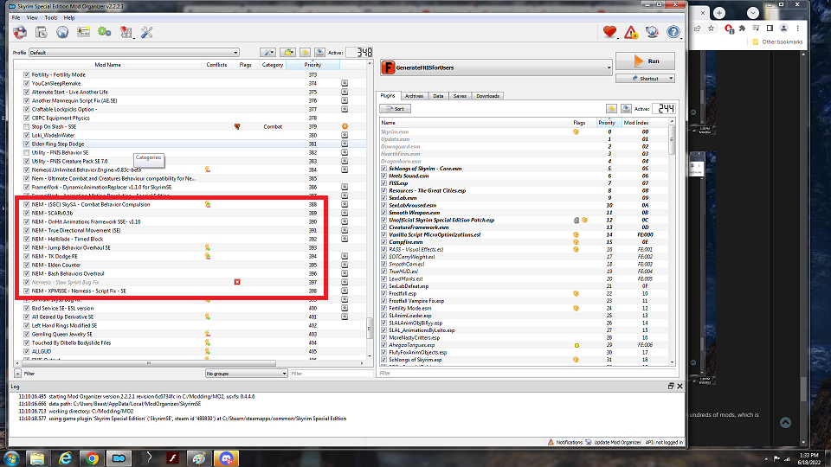Viewport: 831px width, 467px height.
Task: Click bookmark star icon in Chrome window
Action: point(712,28)
